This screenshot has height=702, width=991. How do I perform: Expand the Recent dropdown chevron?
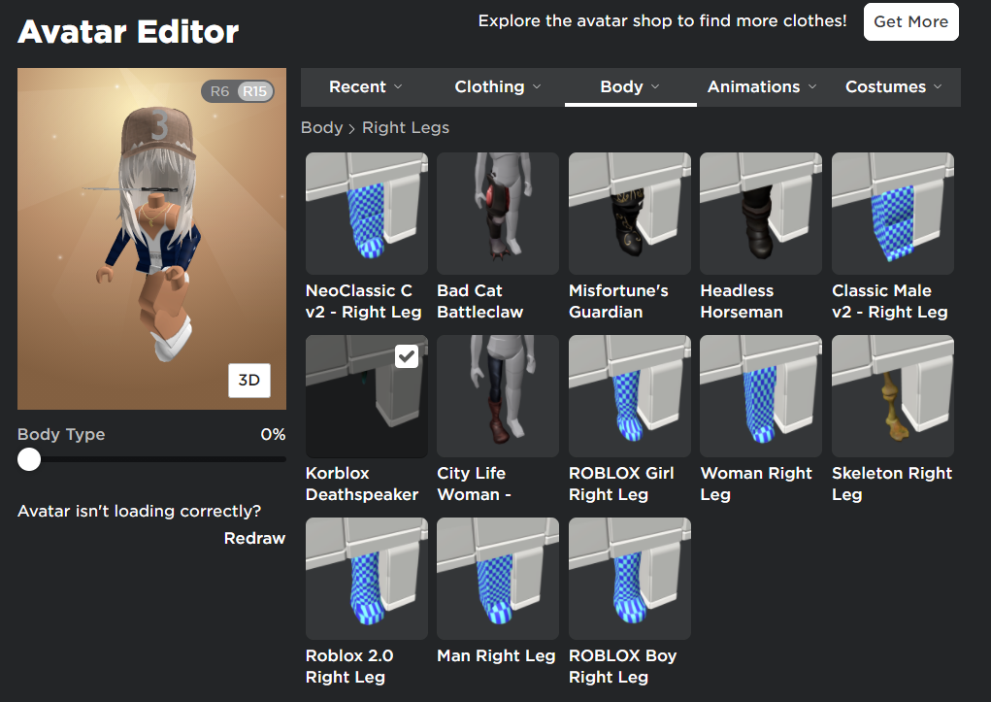coord(398,86)
